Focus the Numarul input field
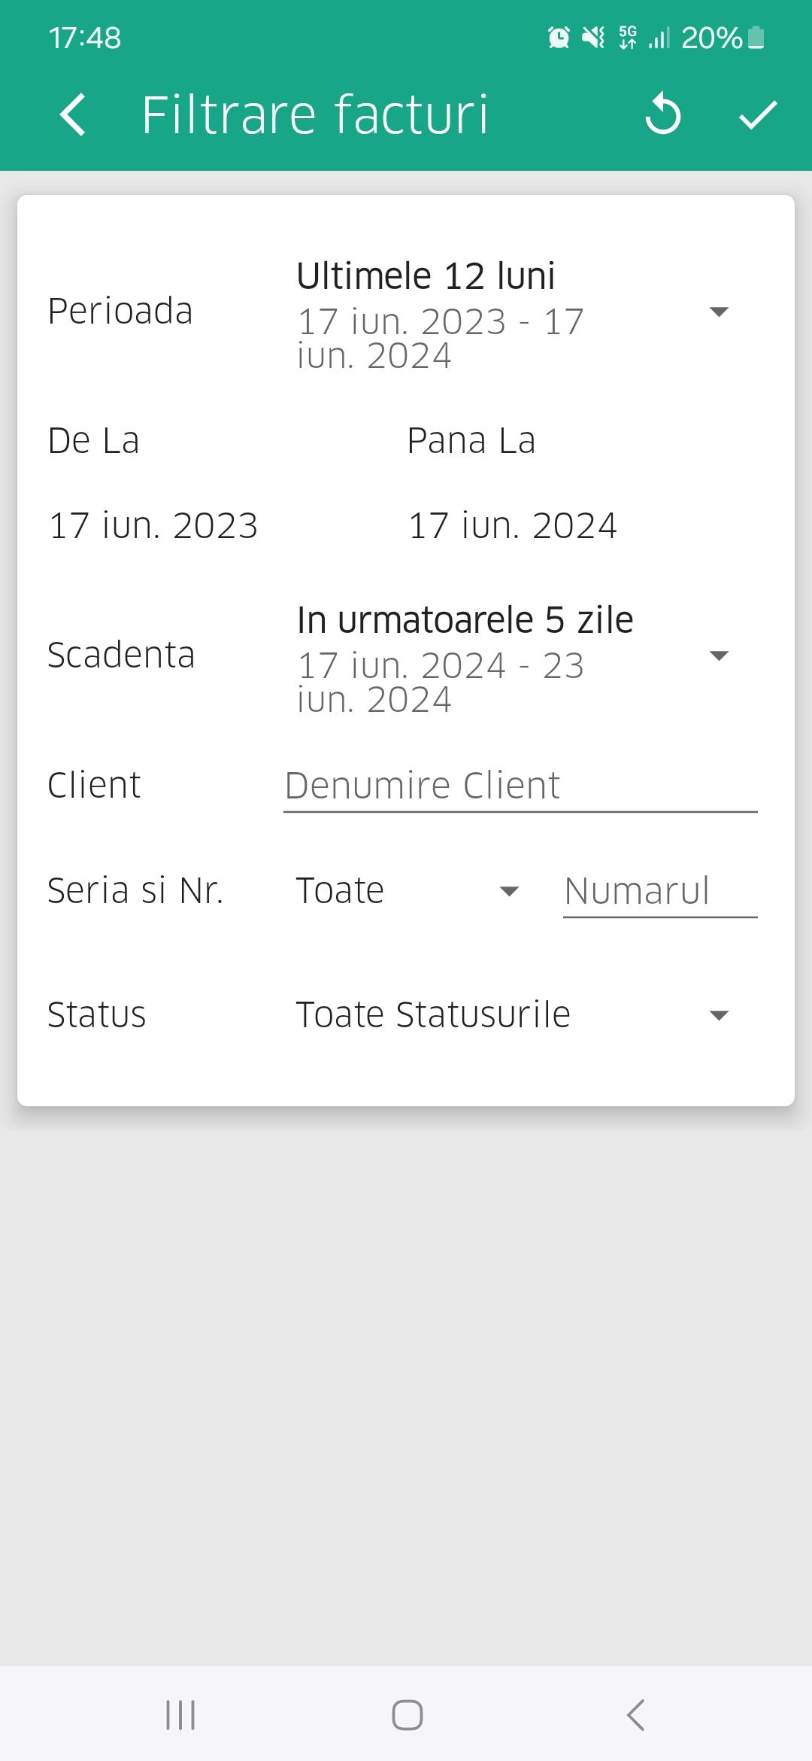 pos(659,891)
